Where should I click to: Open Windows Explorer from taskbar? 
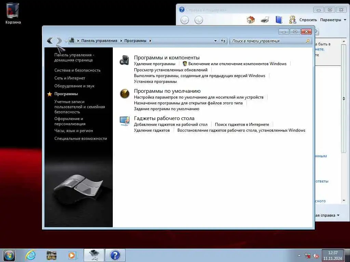tap(52, 255)
